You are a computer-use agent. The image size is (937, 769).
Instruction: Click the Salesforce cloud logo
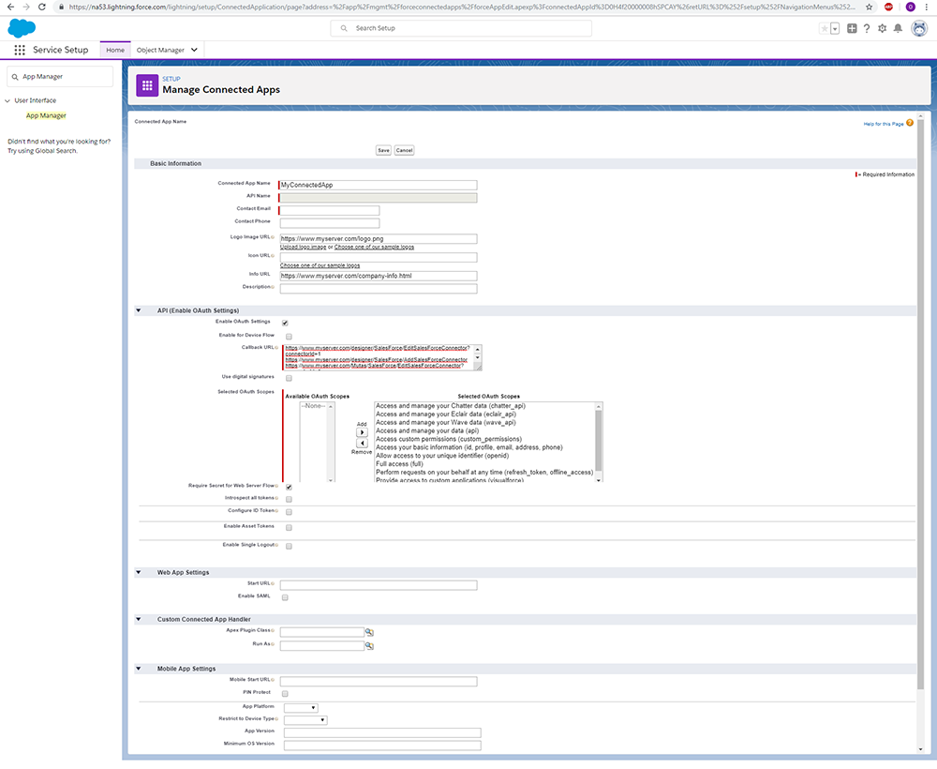pyautogui.click(x=22, y=28)
